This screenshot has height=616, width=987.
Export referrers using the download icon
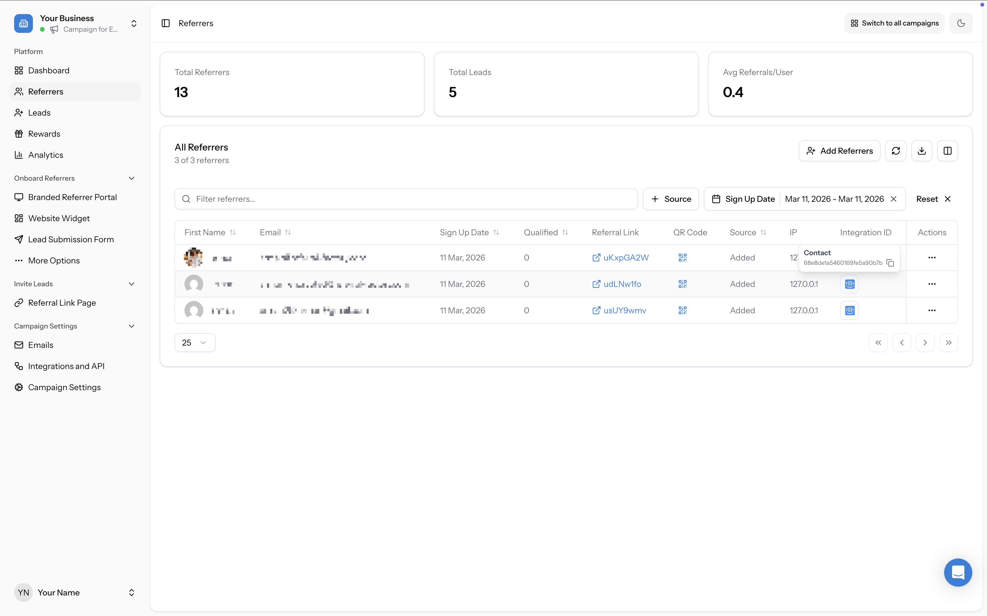coord(922,150)
